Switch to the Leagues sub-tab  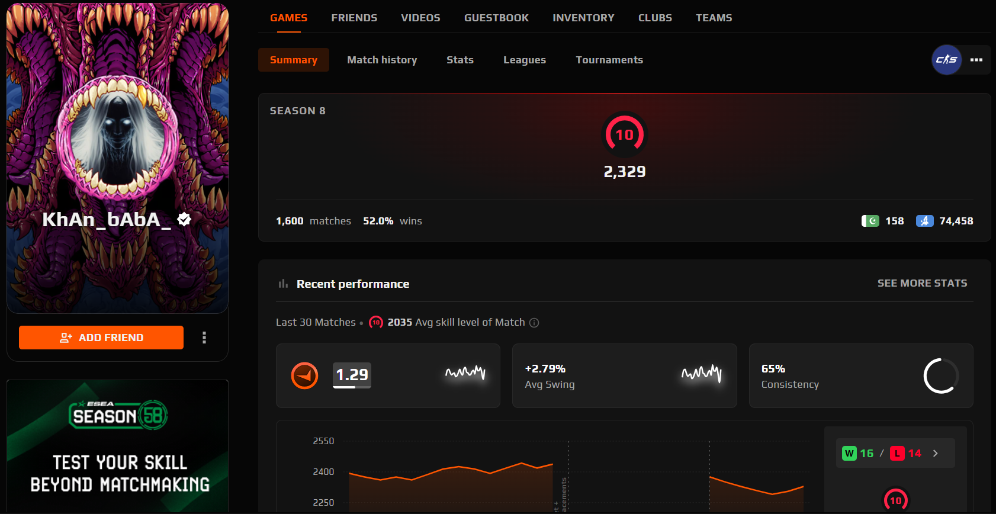525,60
